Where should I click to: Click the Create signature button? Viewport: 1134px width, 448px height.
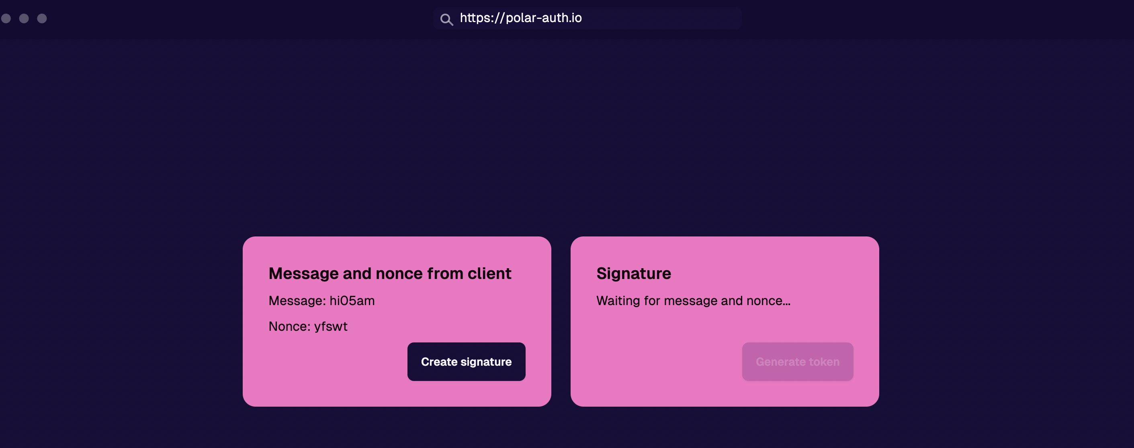[466, 361]
